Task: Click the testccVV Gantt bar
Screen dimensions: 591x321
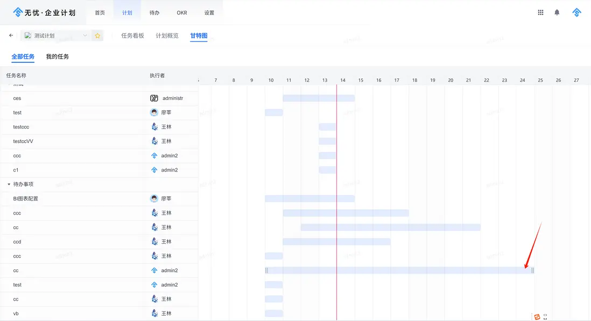Action: click(328, 141)
